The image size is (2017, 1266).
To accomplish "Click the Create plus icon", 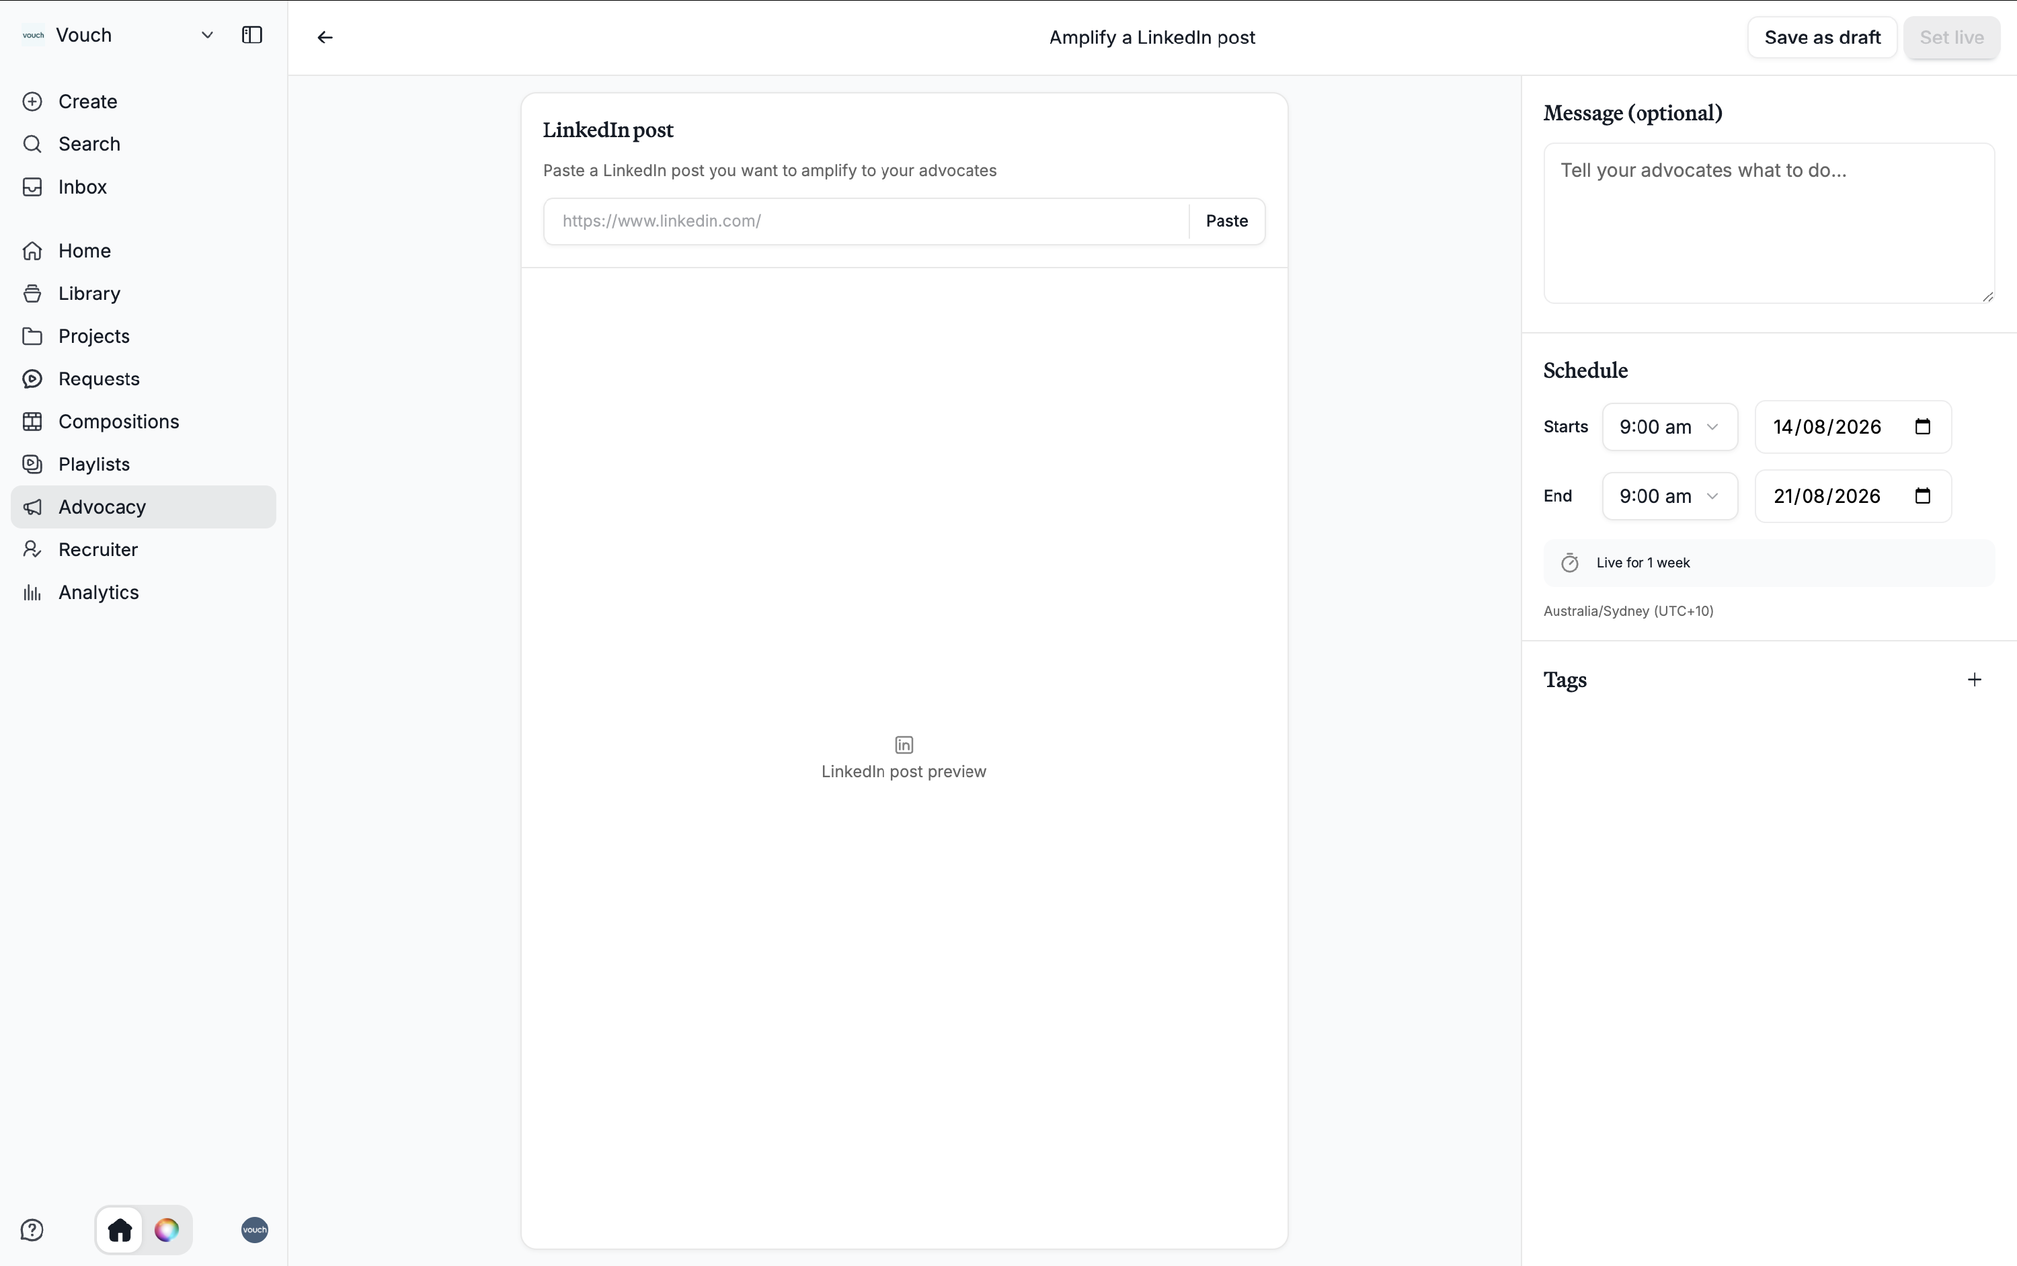I will (32, 102).
